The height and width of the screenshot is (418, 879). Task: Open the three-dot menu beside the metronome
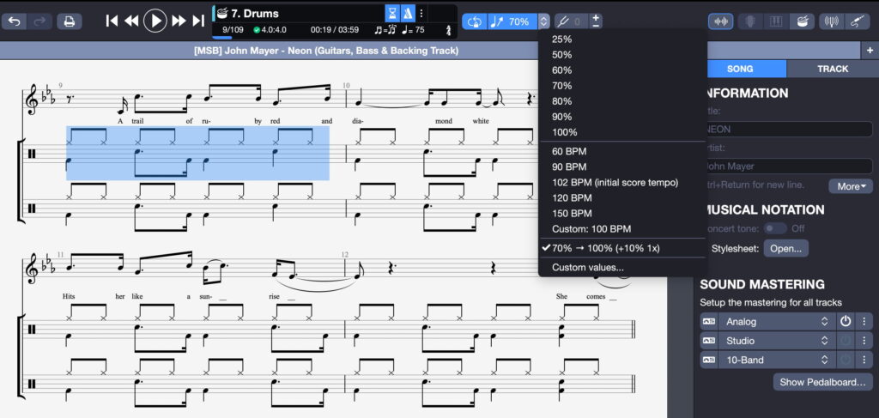point(421,14)
